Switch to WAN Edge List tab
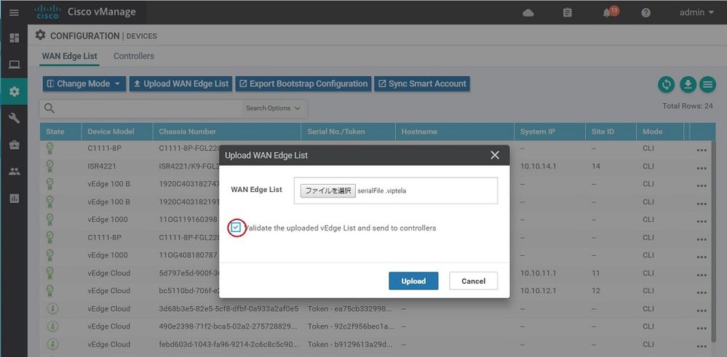The height and width of the screenshot is (357, 727). click(70, 56)
